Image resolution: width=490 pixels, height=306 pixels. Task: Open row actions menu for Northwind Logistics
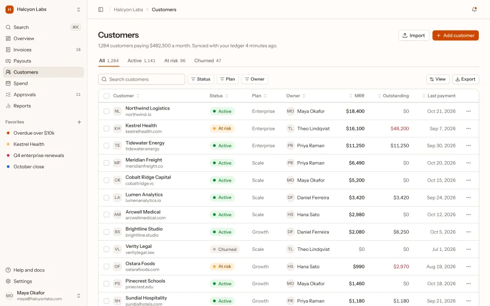point(469,111)
